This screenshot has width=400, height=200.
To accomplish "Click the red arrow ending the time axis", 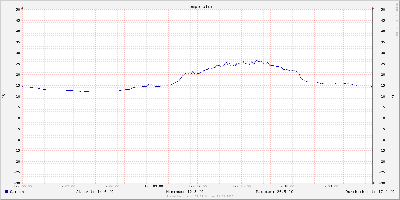I will coord(374,183).
